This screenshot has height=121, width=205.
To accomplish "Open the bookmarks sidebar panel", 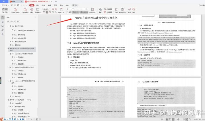I will tap(3, 18).
